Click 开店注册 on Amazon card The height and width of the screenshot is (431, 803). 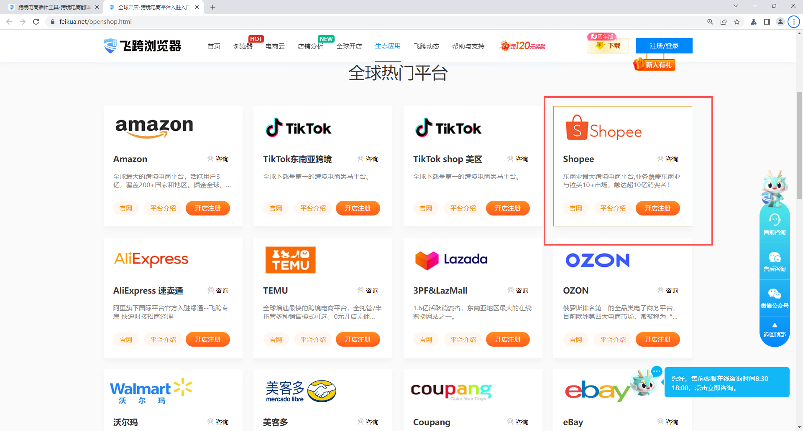point(208,208)
